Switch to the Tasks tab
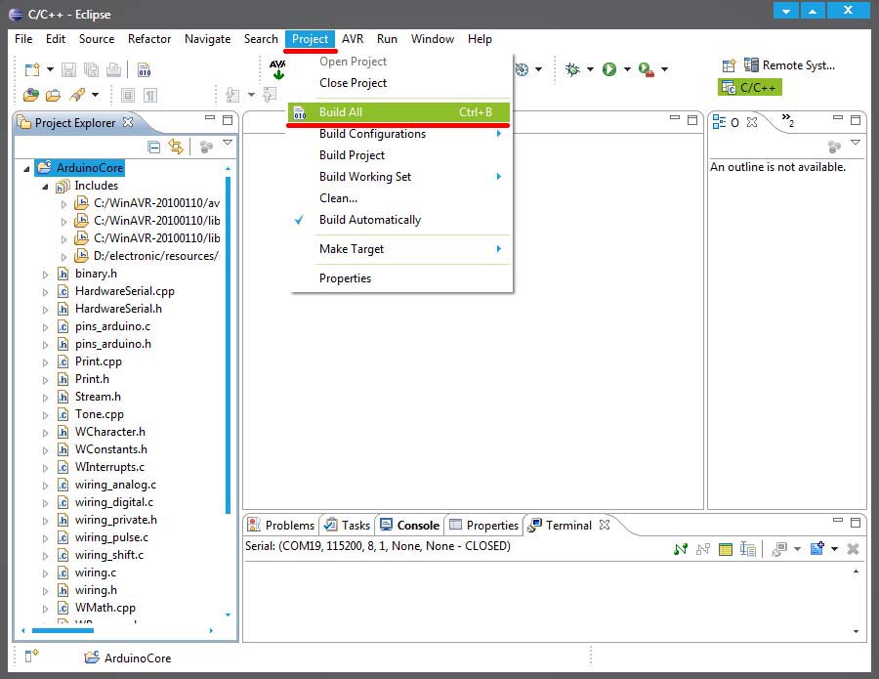The image size is (879, 679). (x=348, y=526)
